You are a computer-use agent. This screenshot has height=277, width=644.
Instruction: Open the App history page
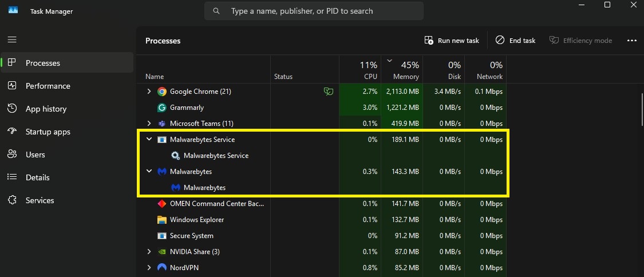(x=67, y=109)
